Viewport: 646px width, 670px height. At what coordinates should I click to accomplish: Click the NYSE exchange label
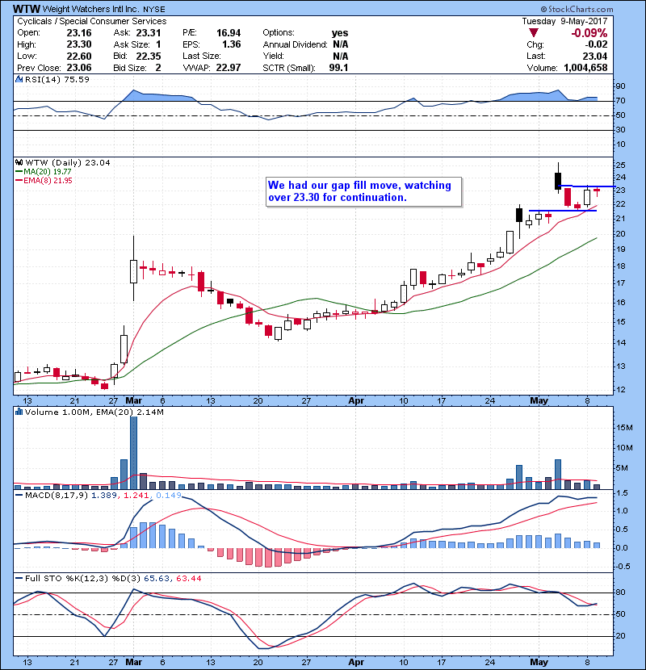click(154, 10)
